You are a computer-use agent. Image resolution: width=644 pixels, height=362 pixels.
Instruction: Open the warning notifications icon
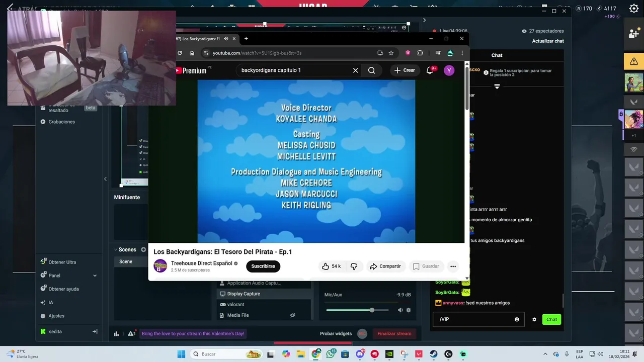tap(131, 333)
